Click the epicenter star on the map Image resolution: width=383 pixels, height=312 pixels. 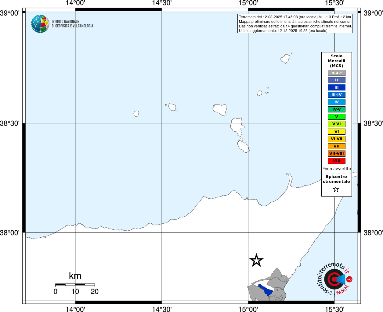click(256, 260)
